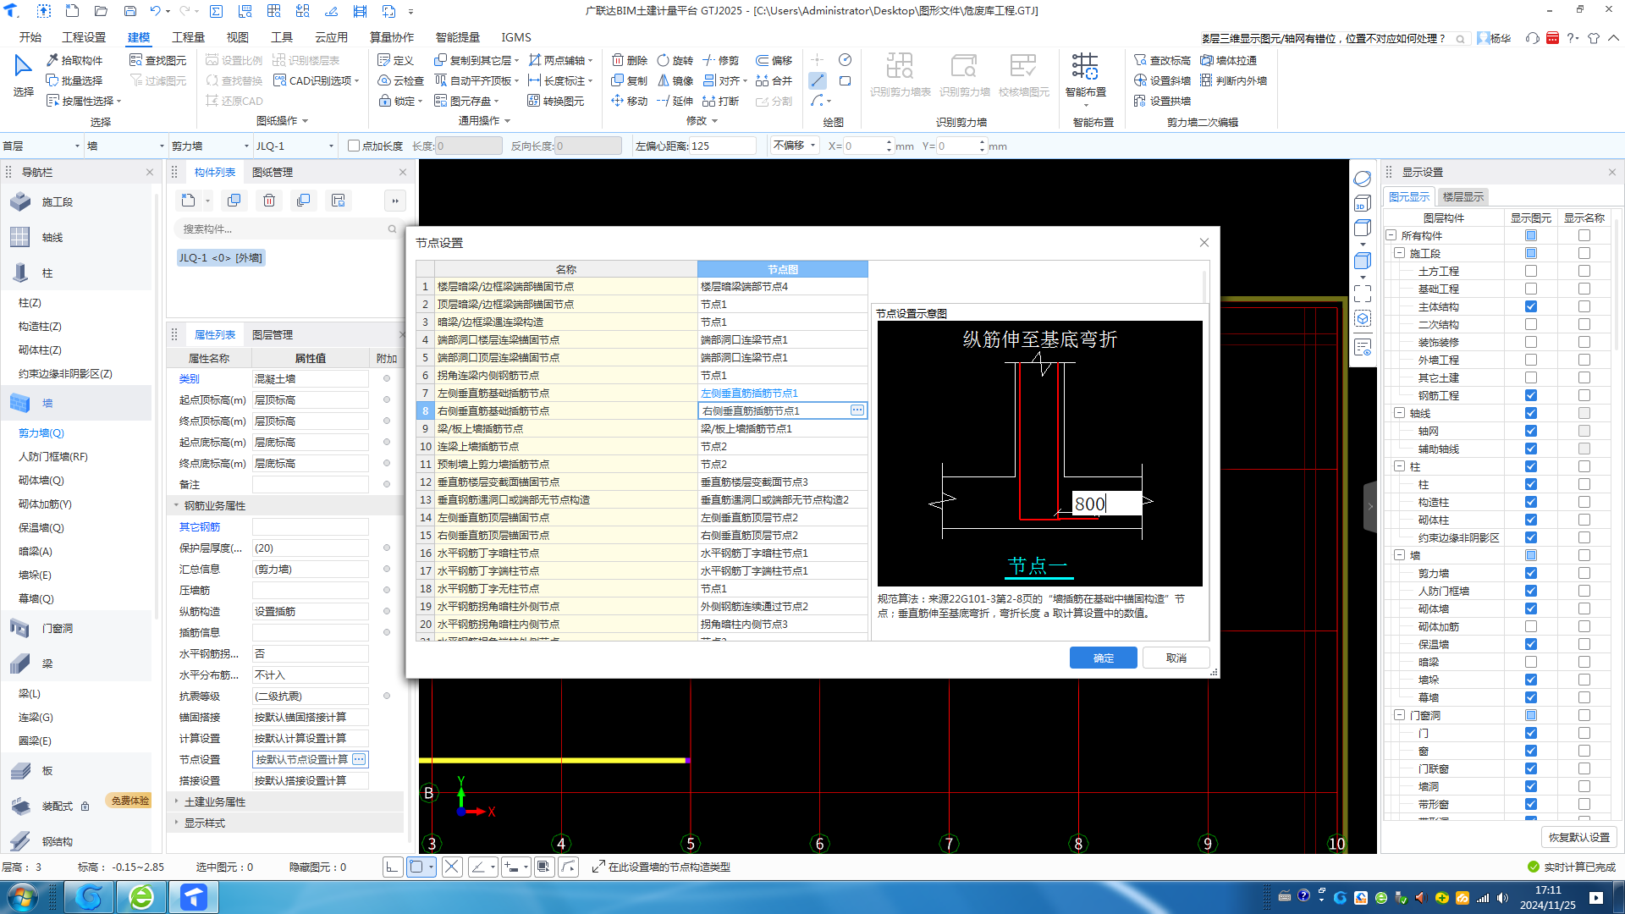Select the 拾取构件 pick-component tool
This screenshot has width=1625, height=914.
74,60
